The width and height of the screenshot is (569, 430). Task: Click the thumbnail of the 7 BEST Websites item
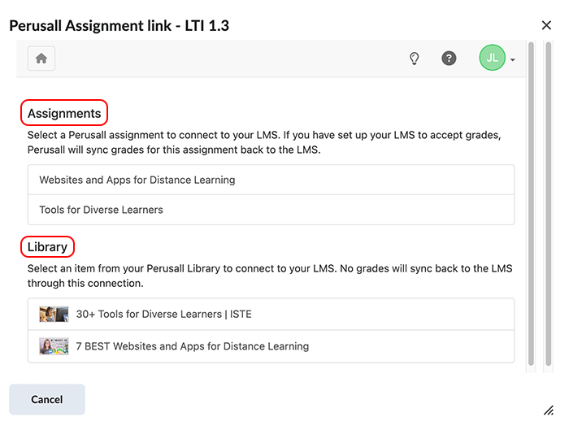(x=54, y=346)
